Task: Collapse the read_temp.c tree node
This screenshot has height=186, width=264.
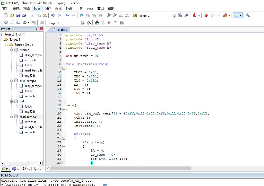Action: 11,117
